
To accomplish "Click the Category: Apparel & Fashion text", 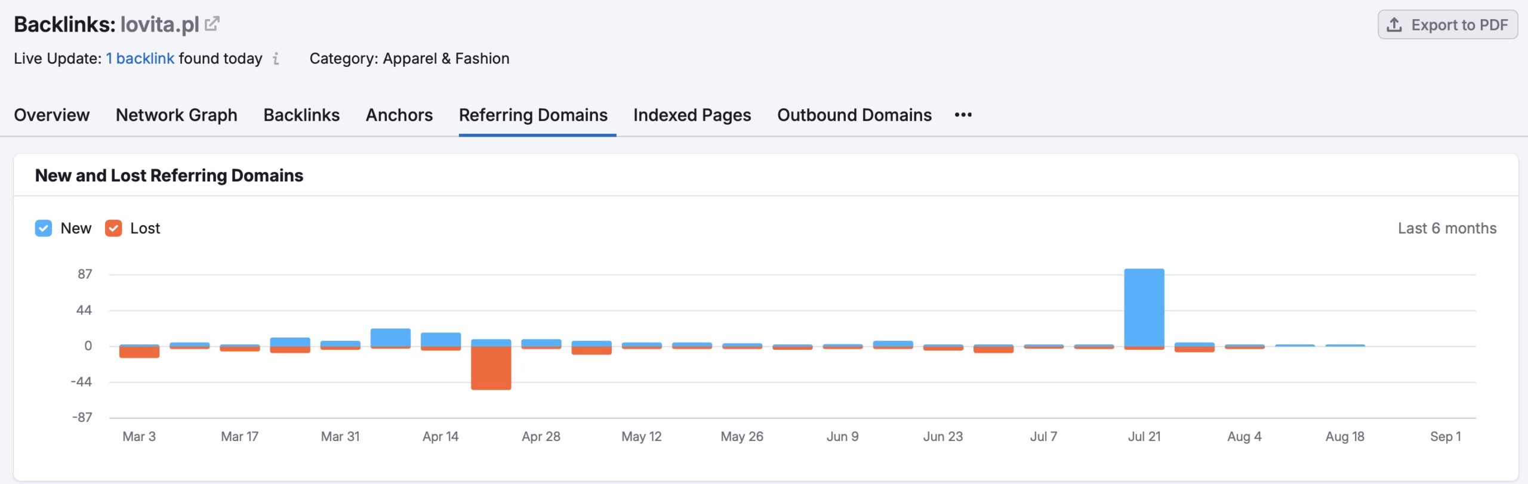I will [x=409, y=58].
